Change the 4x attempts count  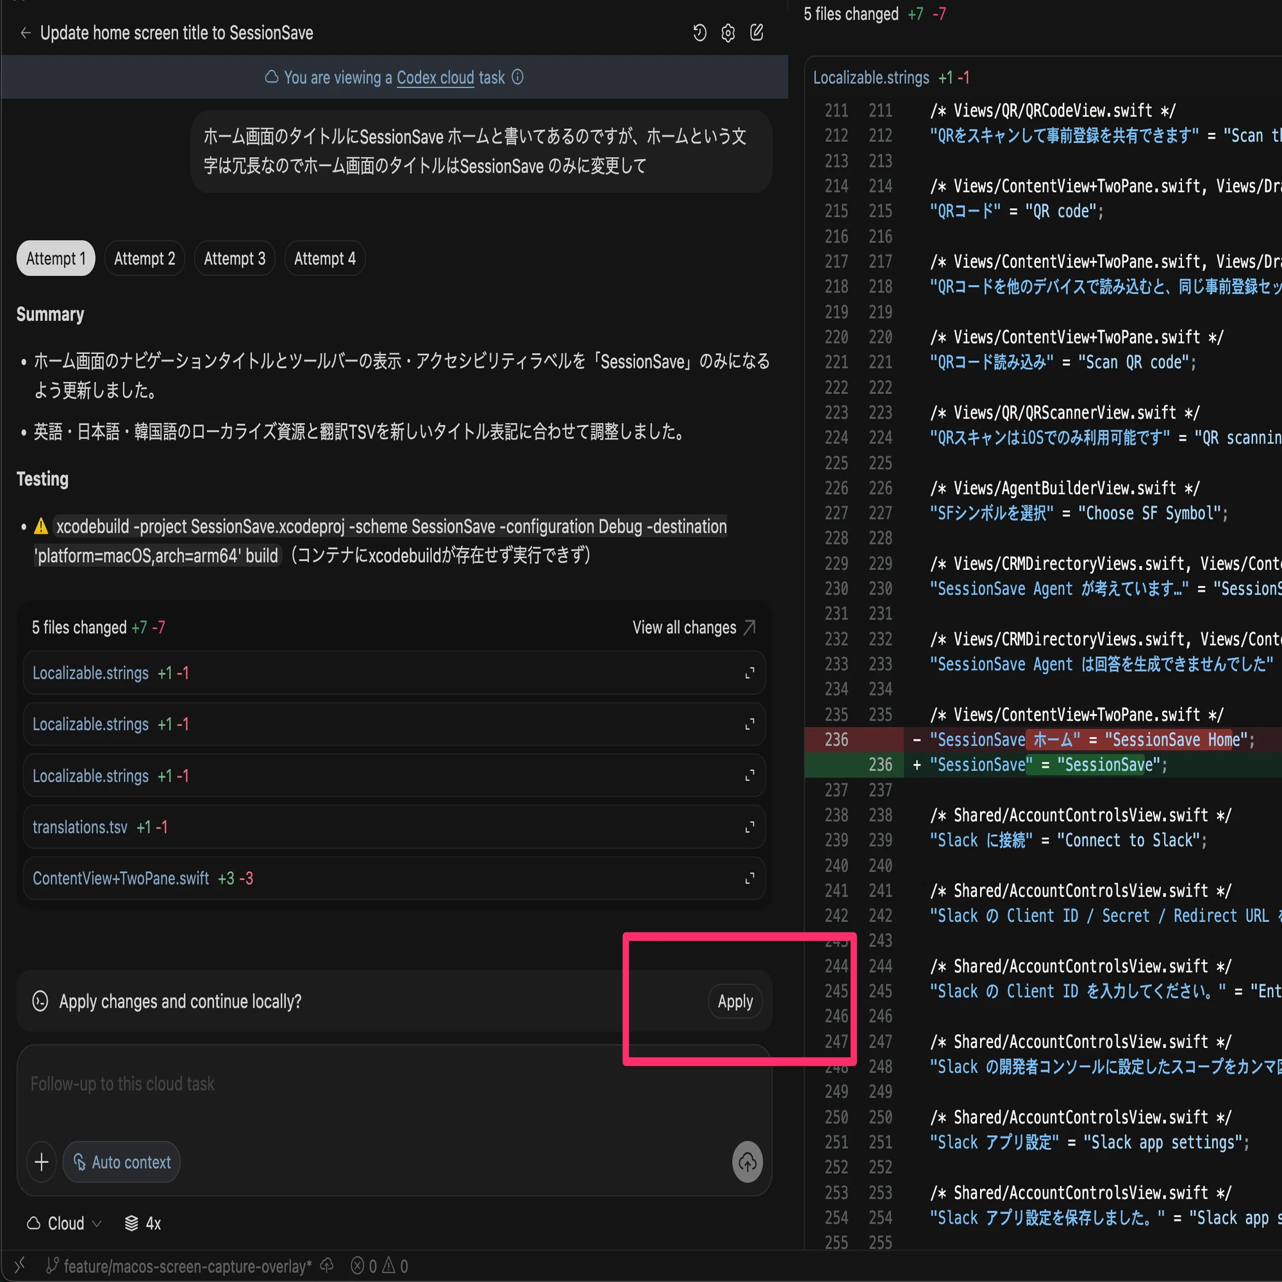(x=143, y=1223)
